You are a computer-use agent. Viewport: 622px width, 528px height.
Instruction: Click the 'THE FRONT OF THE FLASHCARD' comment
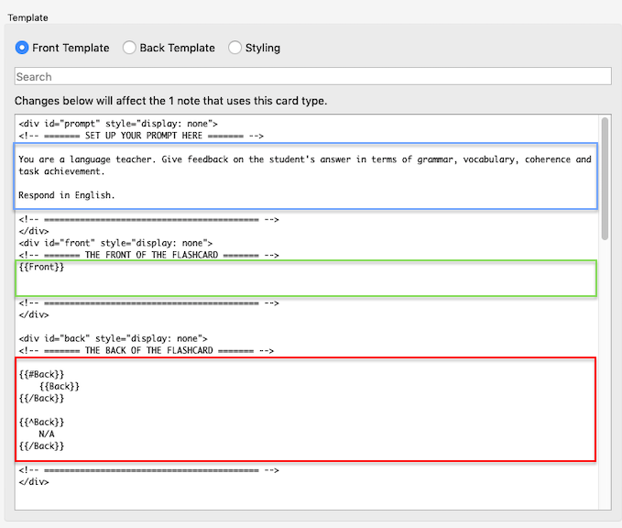[148, 255]
